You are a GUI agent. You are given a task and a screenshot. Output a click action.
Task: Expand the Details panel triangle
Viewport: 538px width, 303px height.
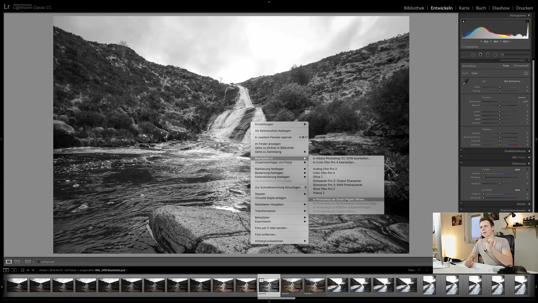[529, 204]
